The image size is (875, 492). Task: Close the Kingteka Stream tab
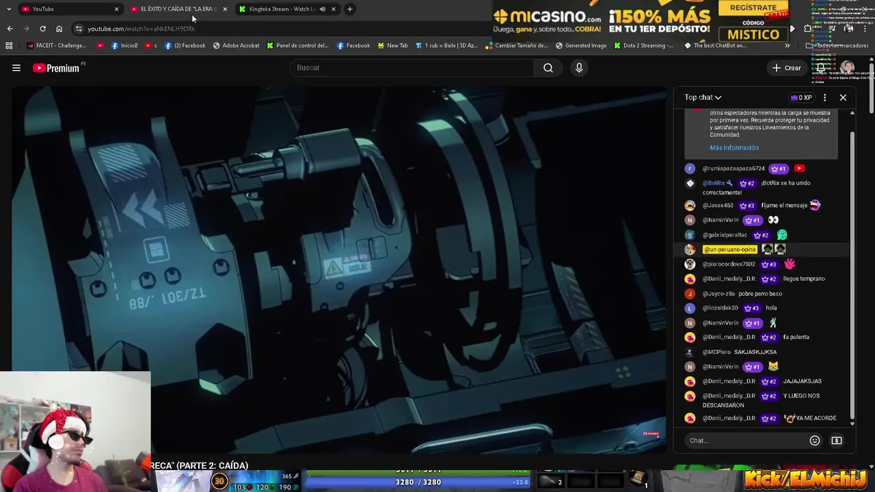coord(334,9)
